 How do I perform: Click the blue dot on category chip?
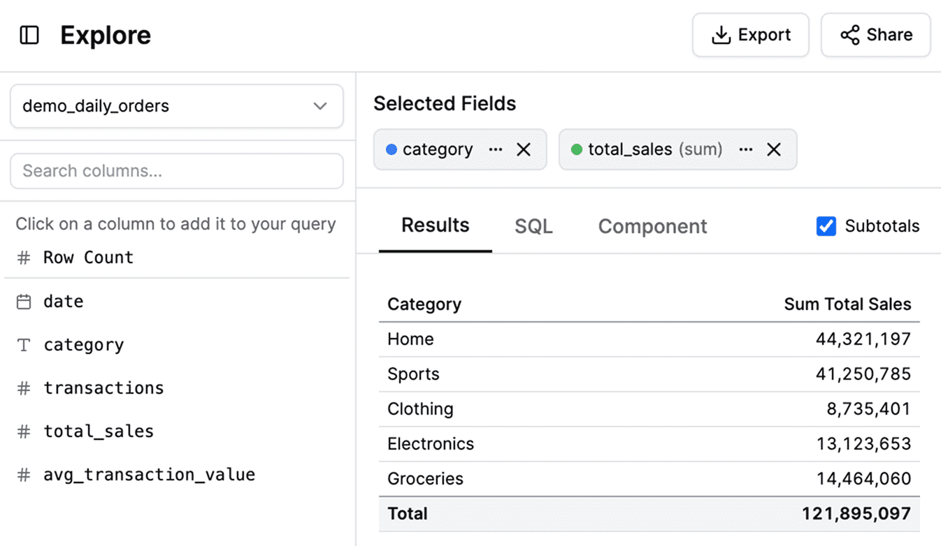pos(392,149)
